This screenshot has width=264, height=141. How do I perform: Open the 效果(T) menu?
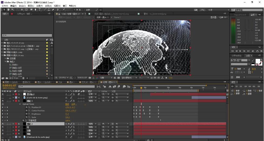click(40, 6)
